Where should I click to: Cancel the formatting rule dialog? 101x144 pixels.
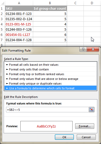tap(86, 137)
